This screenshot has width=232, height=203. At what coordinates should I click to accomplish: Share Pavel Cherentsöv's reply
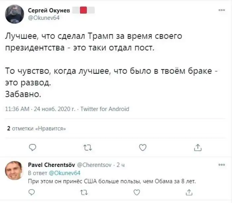click(x=189, y=192)
